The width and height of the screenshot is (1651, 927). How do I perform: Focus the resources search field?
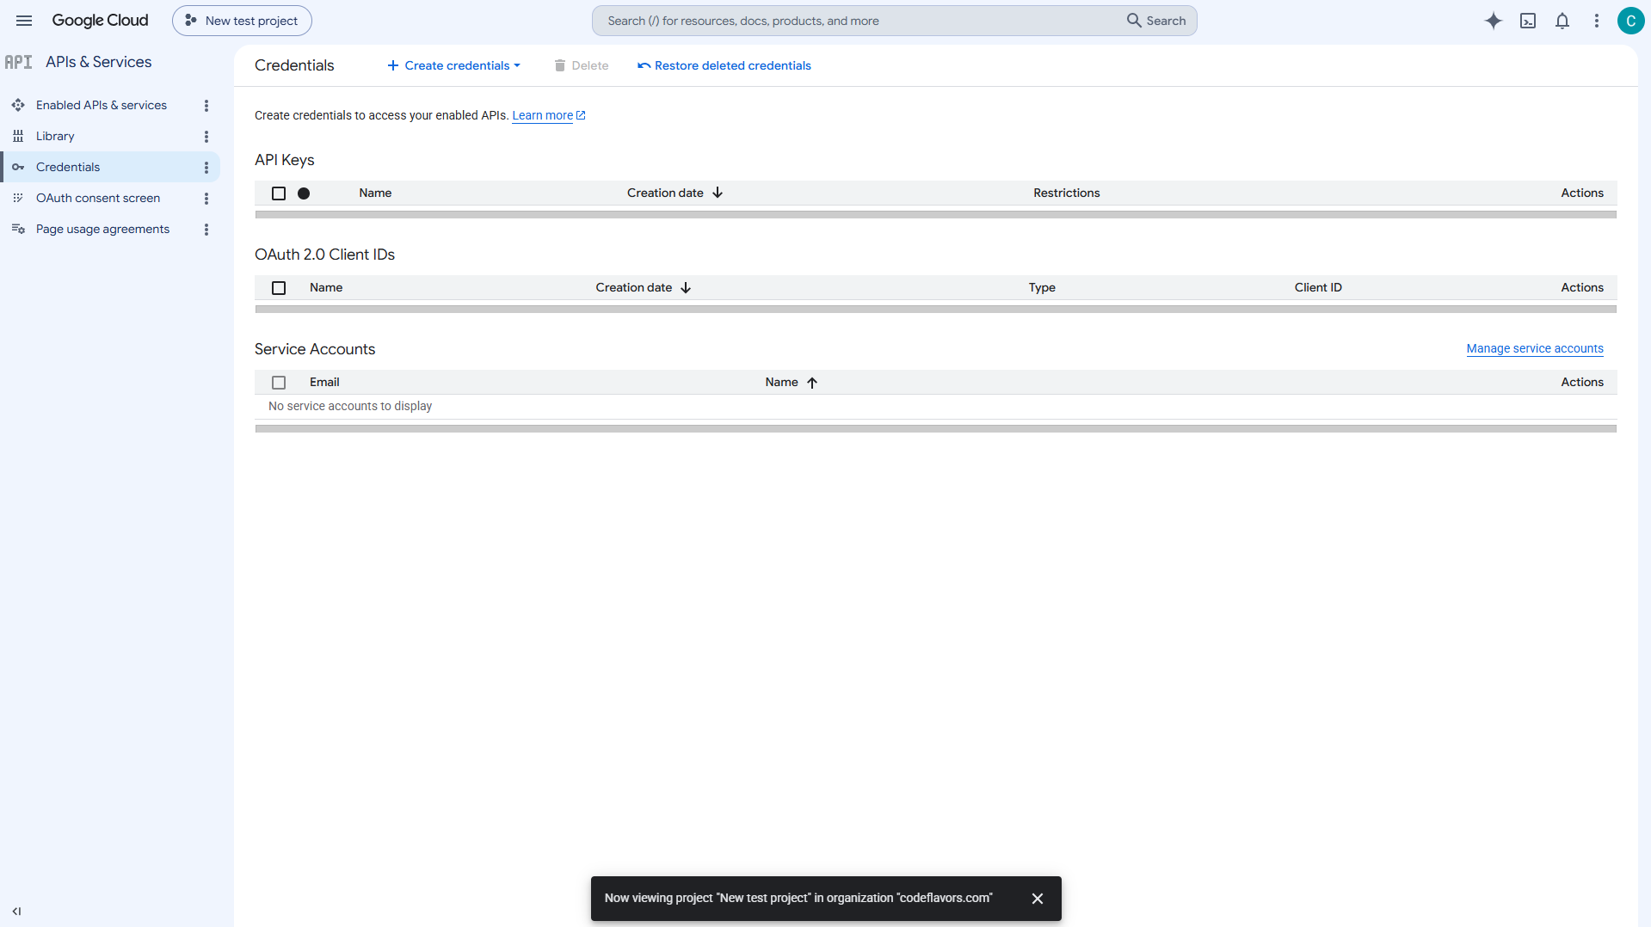[860, 21]
